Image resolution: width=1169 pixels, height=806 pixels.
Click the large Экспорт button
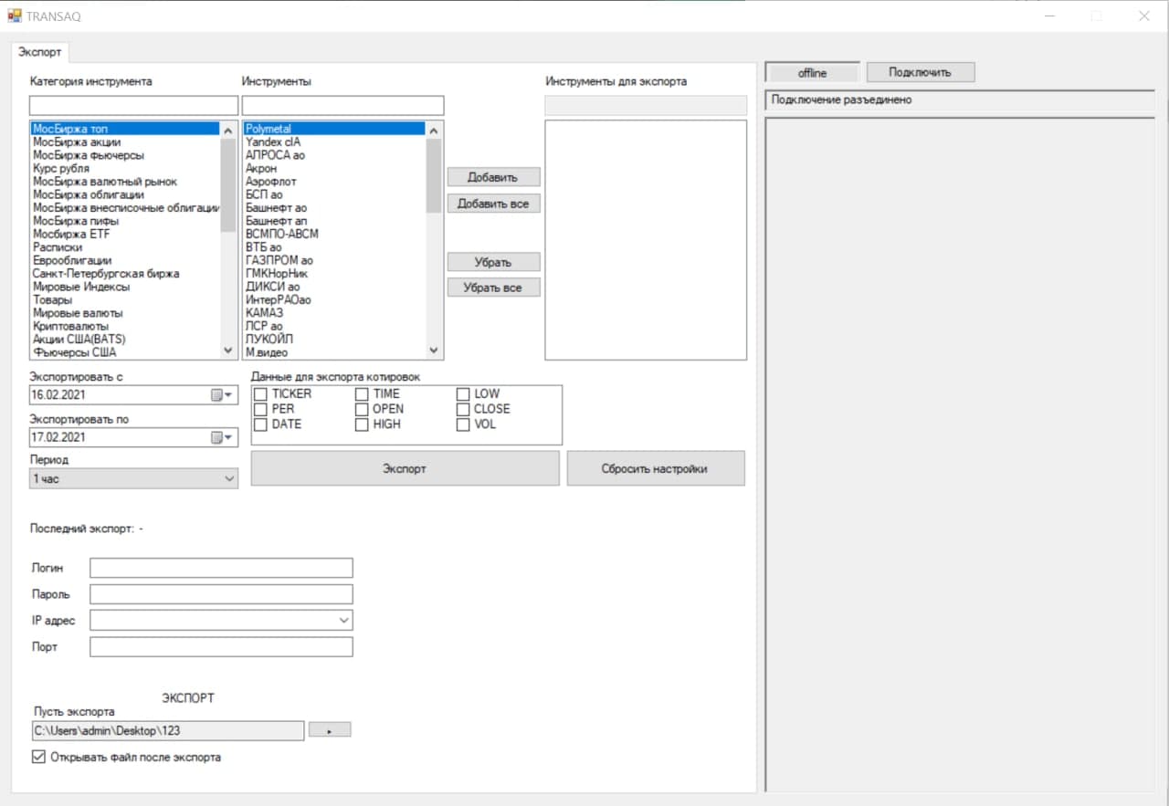point(405,468)
